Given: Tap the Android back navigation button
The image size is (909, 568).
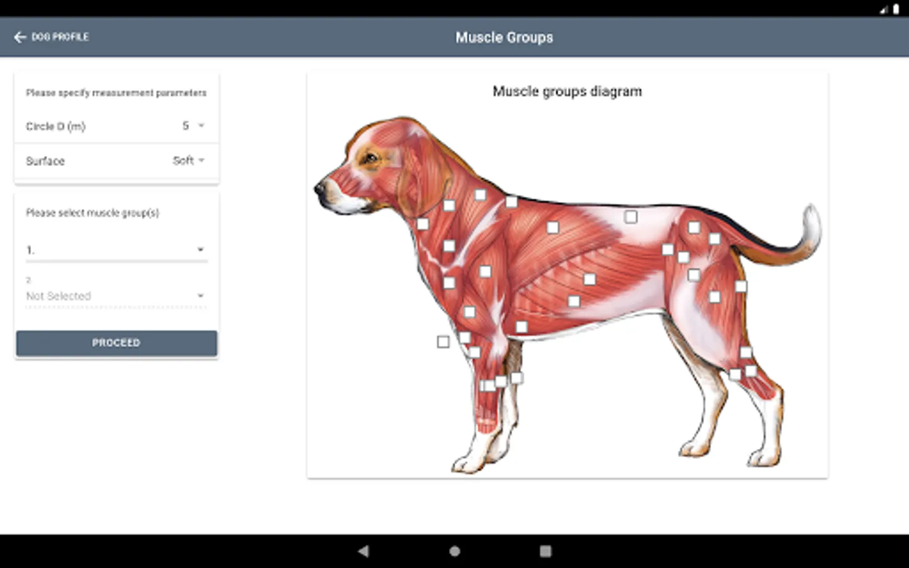Looking at the screenshot, I should click(363, 551).
